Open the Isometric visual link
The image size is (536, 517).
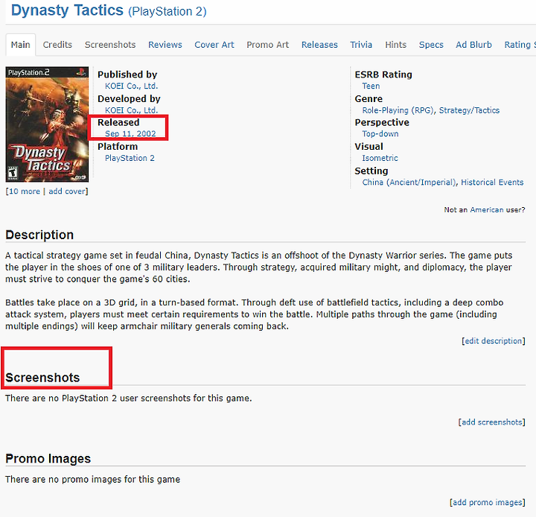pyautogui.click(x=380, y=158)
